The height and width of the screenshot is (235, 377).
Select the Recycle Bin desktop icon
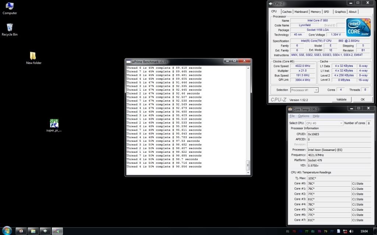point(10,30)
